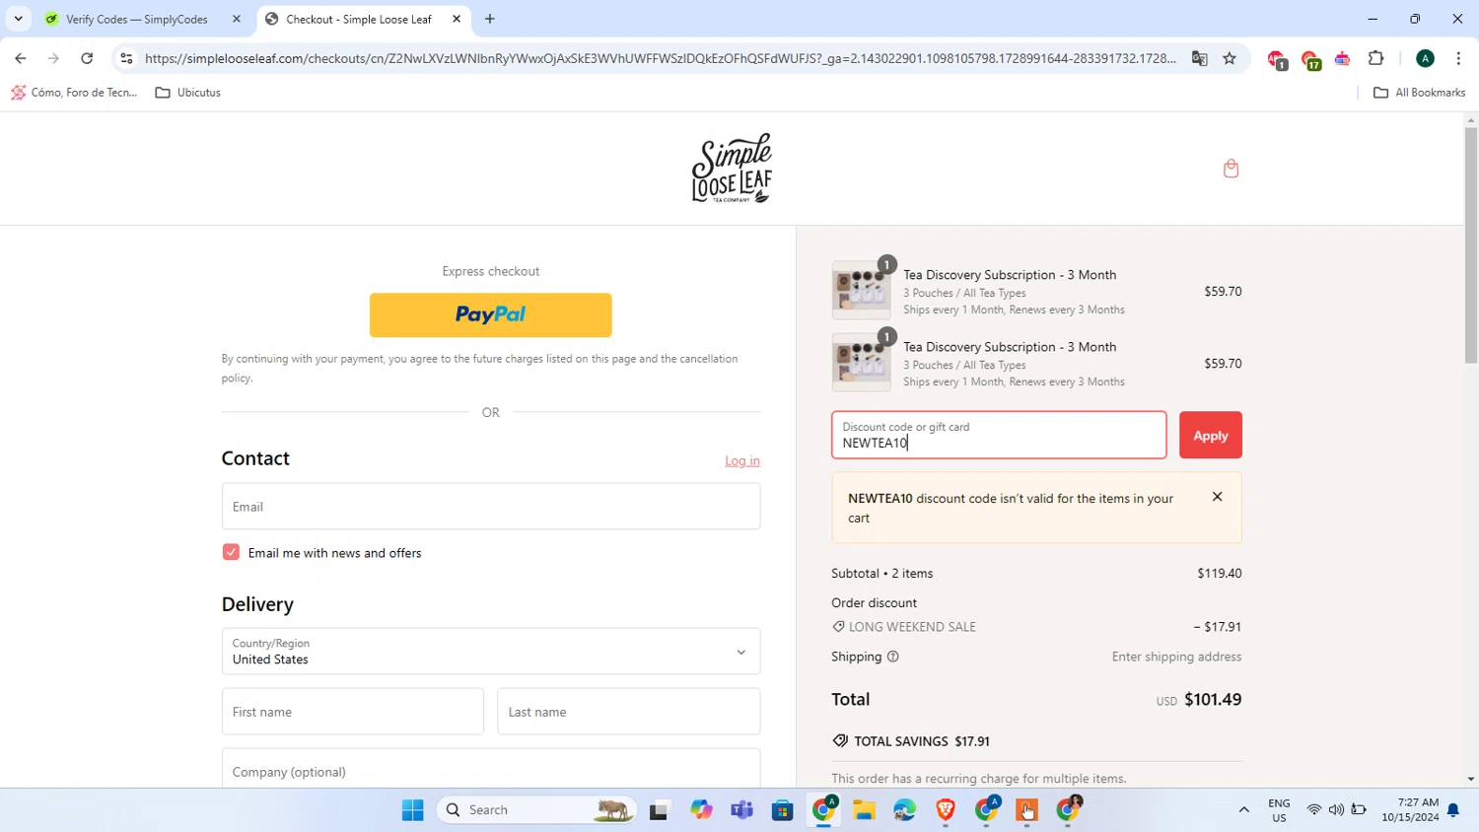Click the Log in link

(x=742, y=460)
